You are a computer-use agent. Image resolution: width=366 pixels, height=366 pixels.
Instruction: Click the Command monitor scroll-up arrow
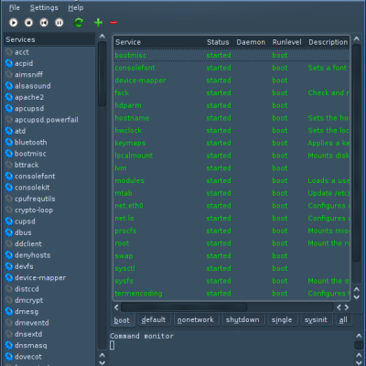tap(359, 336)
